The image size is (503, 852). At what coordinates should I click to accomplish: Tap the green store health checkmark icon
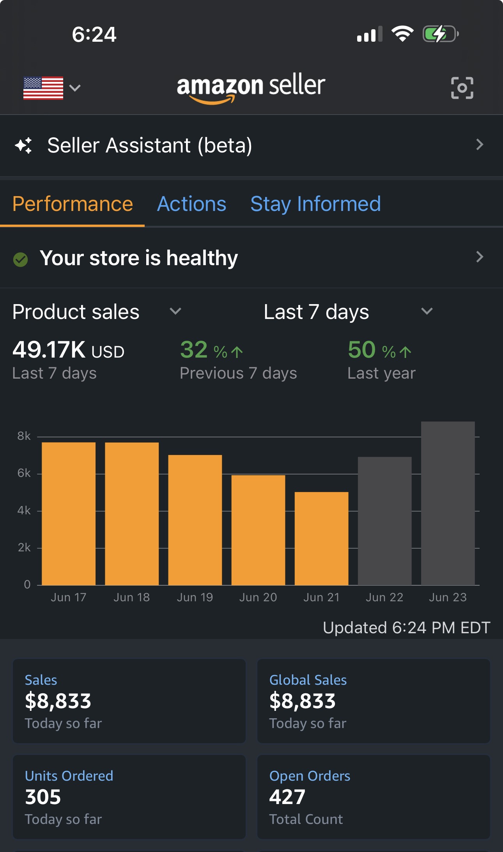coord(20,259)
